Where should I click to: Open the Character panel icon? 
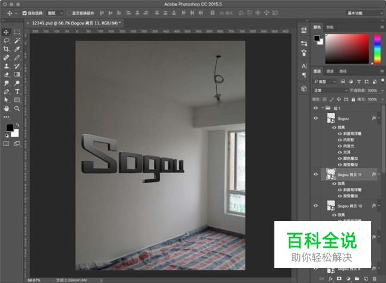point(304,66)
